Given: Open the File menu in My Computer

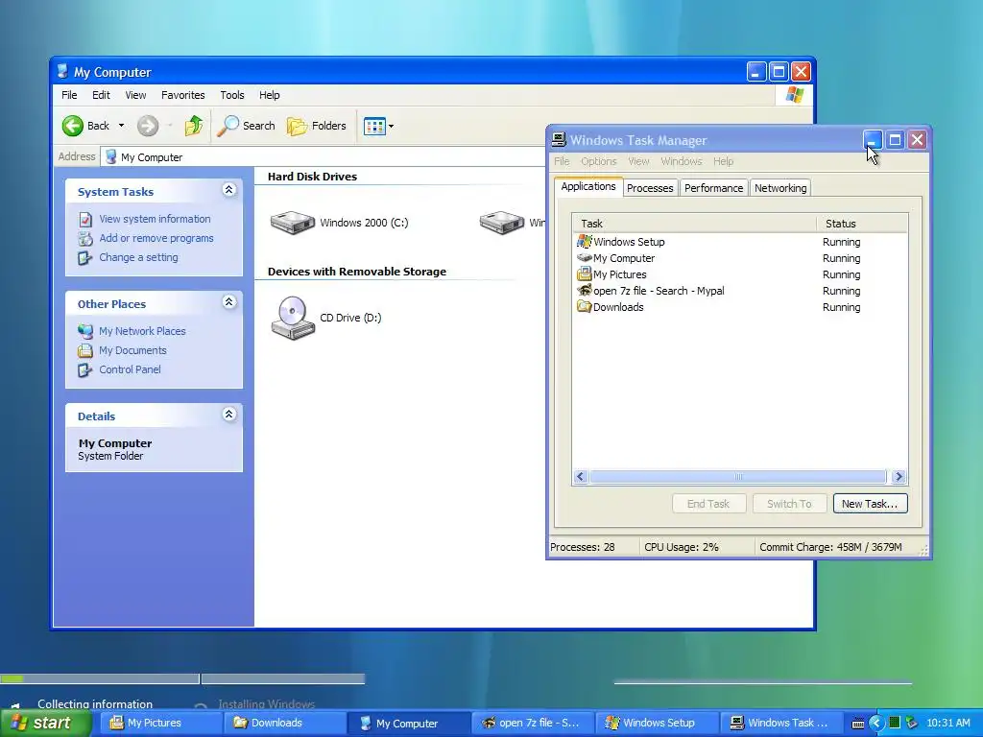Looking at the screenshot, I should (69, 95).
